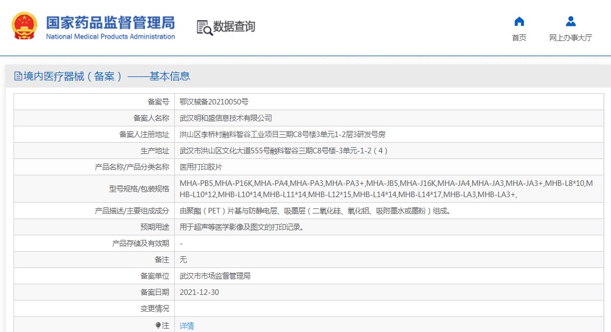This screenshot has height=332, width=611.
Task: Click National Medical Products Administration subtitle
Action: 111,37
